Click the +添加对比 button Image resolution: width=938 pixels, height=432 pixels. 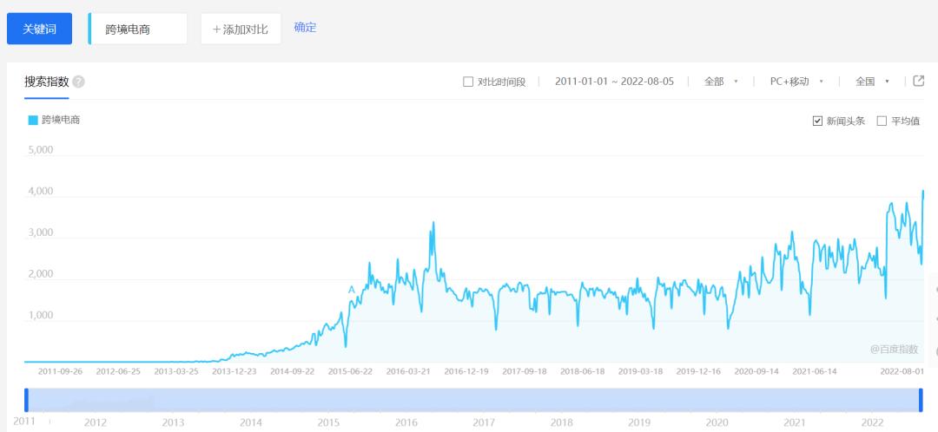tap(241, 29)
